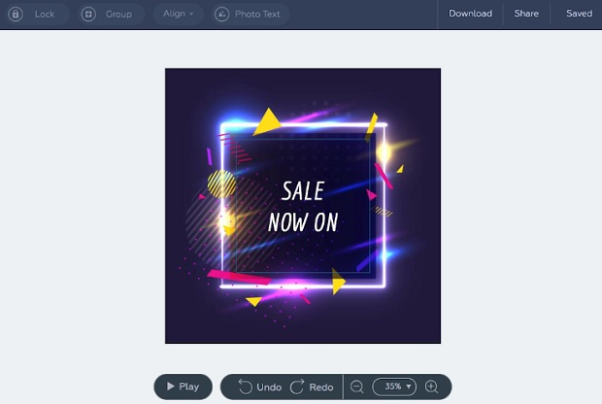Click the Photo Text icon
Screen dimensions: 602x404
pos(221,15)
